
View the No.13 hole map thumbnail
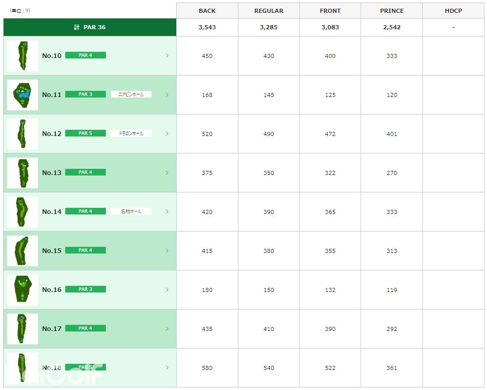click(x=23, y=172)
